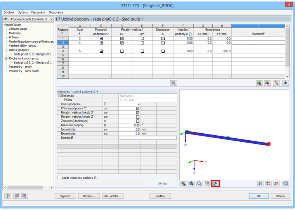Image resolution: width=295 pixels, height=210 pixels.
Task: Toggle 'Příčná podpora v Y' checkbox in settings
Action: tap(137, 108)
